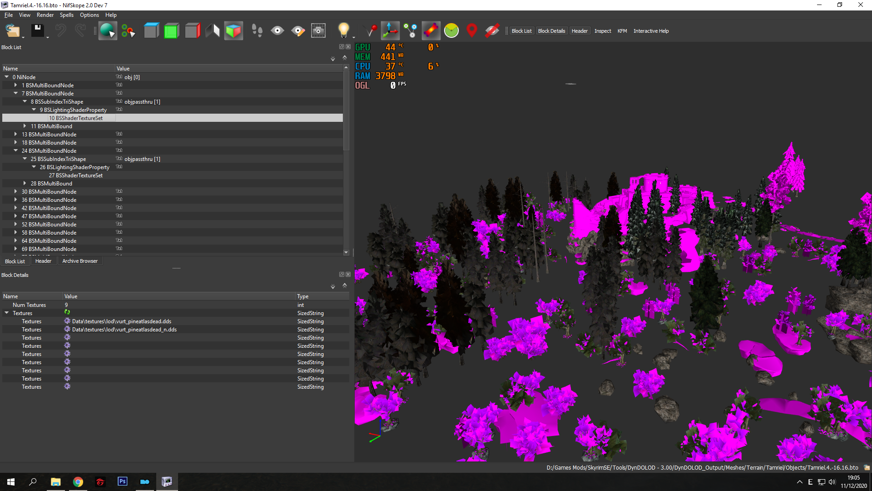Open the dropdown arrow beside the Save icon
This screenshot has height=491, width=872.
[x=48, y=37]
